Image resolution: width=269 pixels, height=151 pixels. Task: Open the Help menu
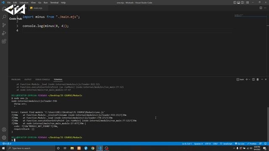coord(63,3)
